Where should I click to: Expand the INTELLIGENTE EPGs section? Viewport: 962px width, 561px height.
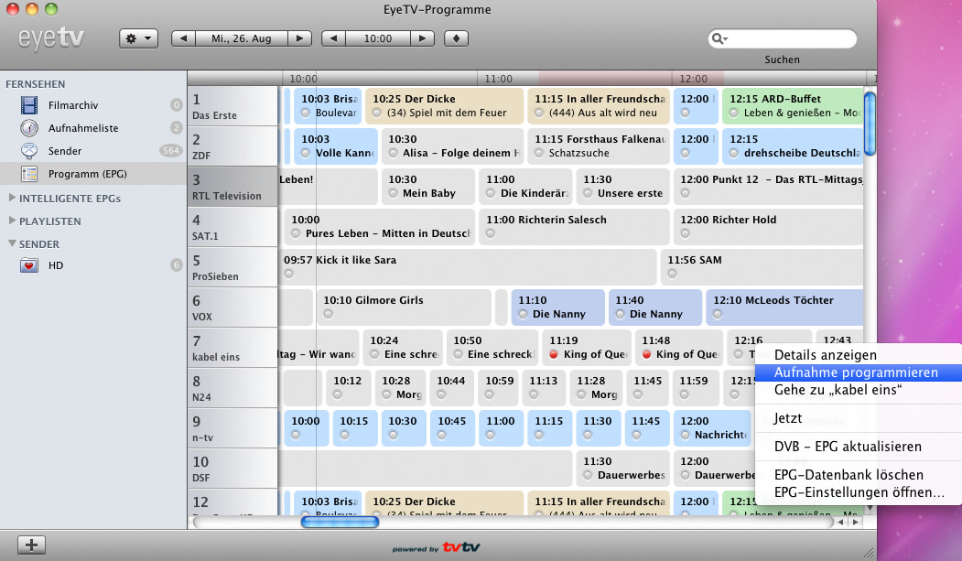click(12, 198)
